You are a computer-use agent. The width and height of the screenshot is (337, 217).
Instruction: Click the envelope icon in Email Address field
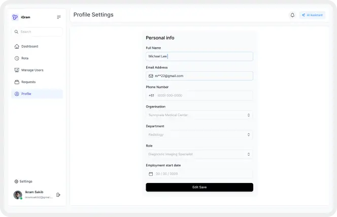point(151,76)
